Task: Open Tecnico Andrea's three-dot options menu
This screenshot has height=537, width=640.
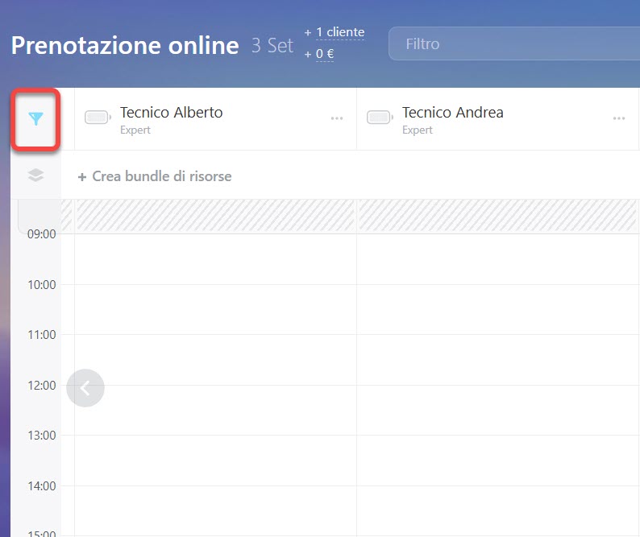Action: click(x=619, y=118)
